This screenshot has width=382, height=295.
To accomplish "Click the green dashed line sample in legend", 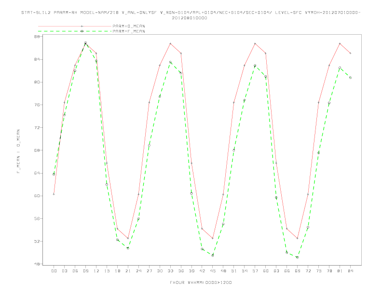I will click(x=75, y=31).
